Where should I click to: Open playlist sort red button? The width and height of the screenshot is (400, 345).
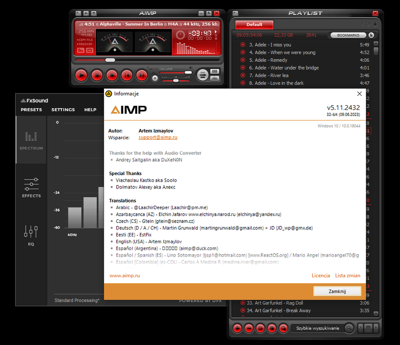(272, 328)
